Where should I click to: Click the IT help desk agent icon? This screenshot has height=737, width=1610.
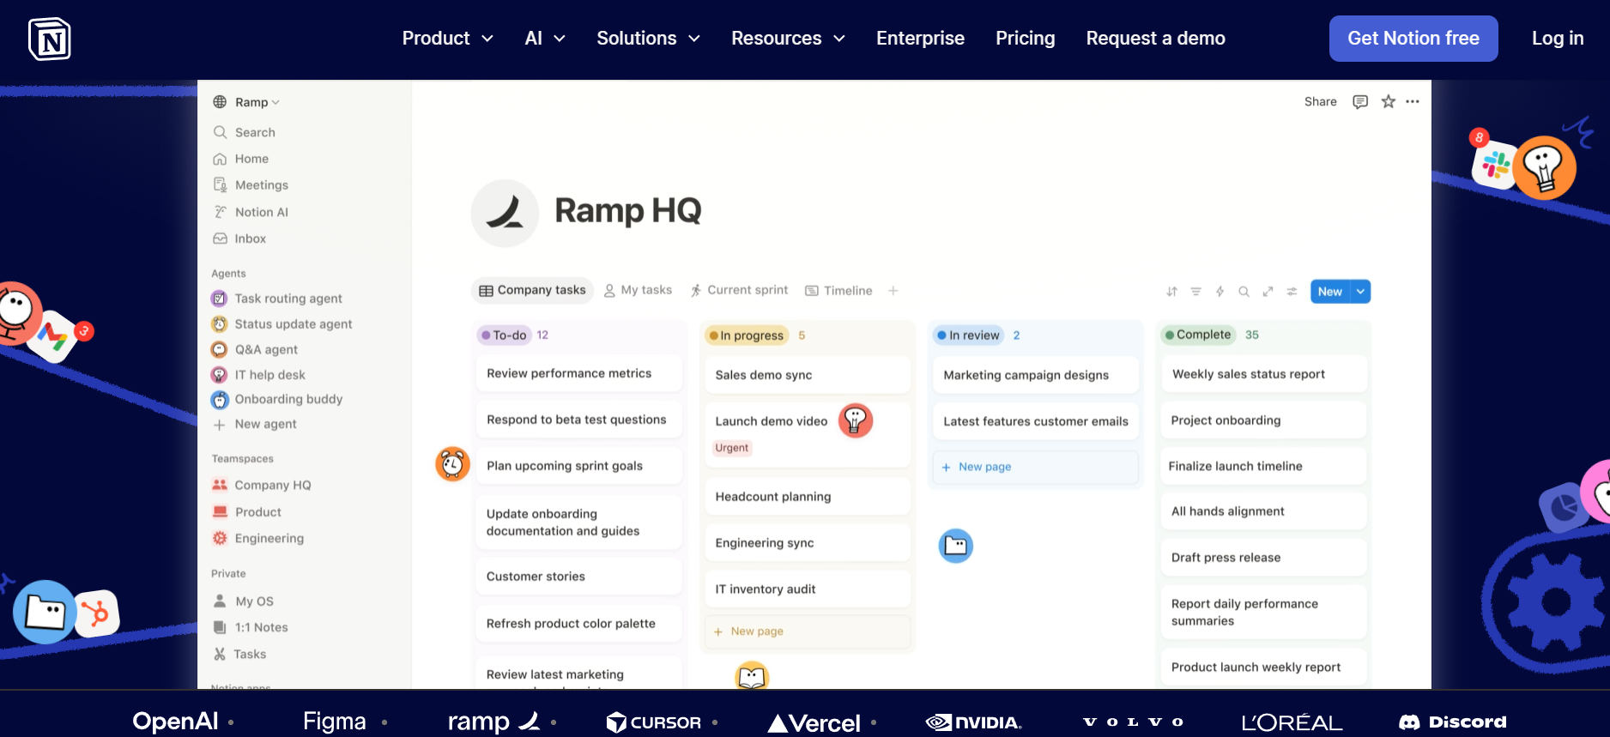pyautogui.click(x=219, y=375)
